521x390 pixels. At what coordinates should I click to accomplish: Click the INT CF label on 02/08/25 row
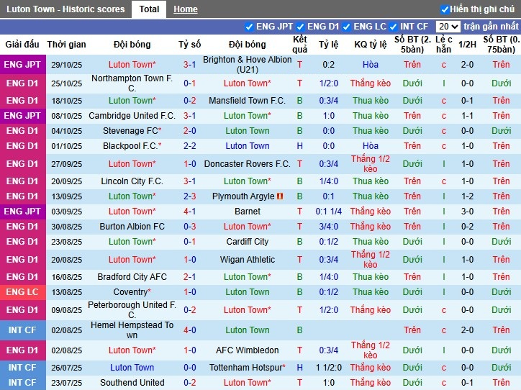coord(22,330)
